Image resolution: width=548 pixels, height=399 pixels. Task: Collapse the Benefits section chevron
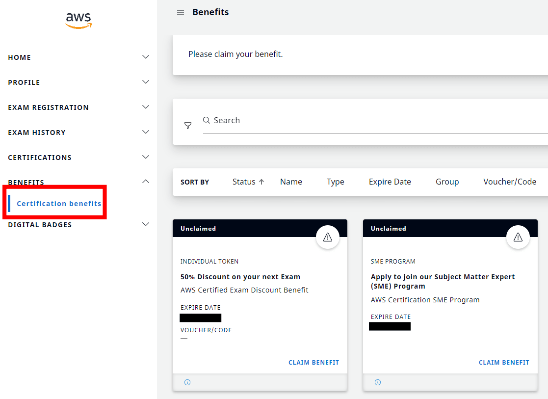(x=146, y=182)
